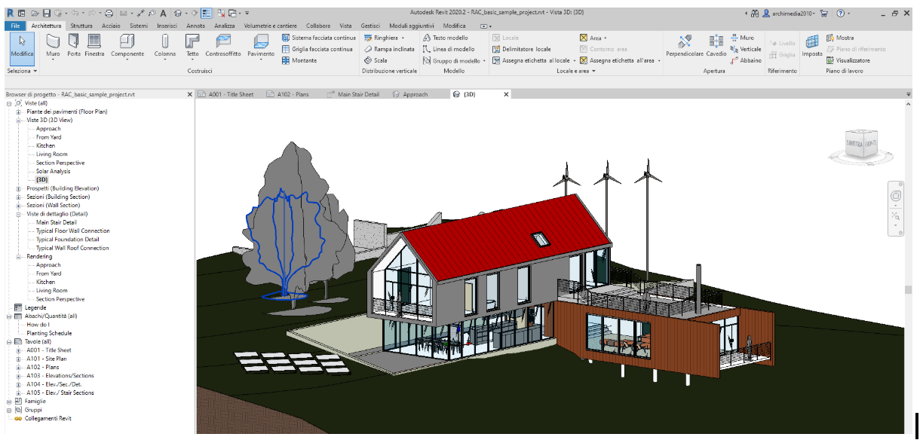Select Solar Analysis view in browser
Viewport: 923px width, 443px height.
(x=53, y=171)
